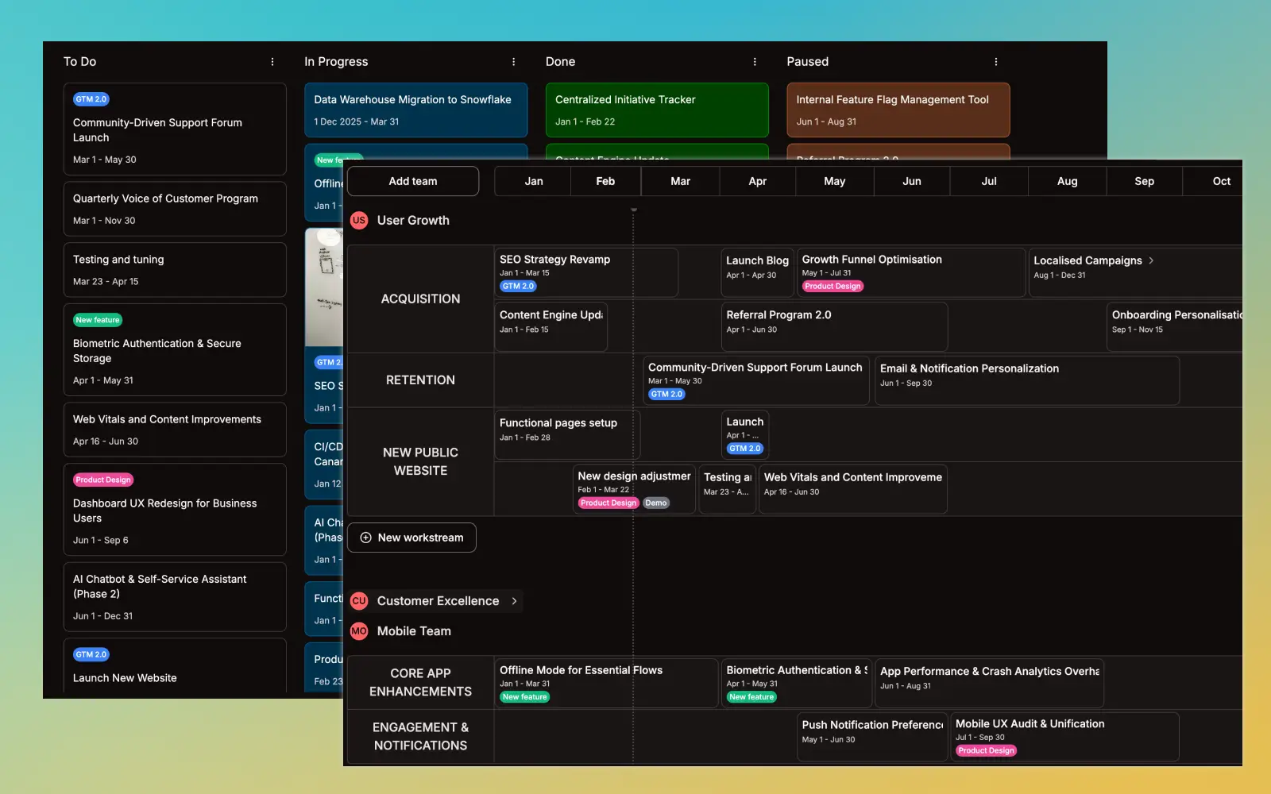Open the Biometric Authentication card in To Do
This screenshot has height=794, width=1271.
(175, 350)
